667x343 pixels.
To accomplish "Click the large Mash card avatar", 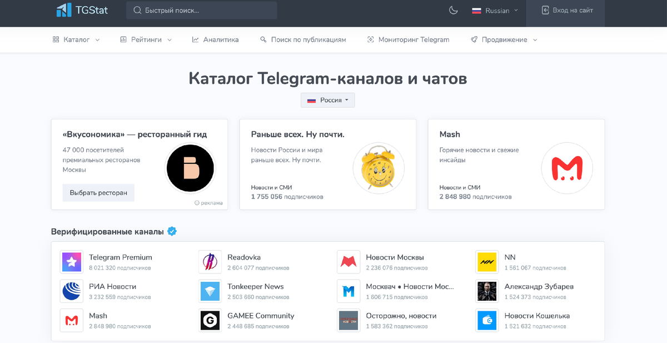I will point(566,168).
